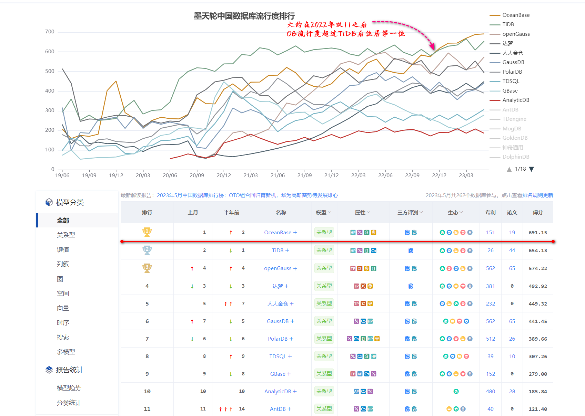This screenshot has width=585, height=416.
Task: Click the GoldenDB legend color line
Action: point(495,138)
